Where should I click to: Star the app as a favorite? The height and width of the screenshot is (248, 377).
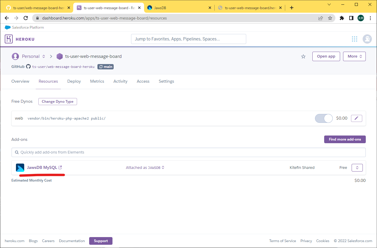click(x=303, y=56)
